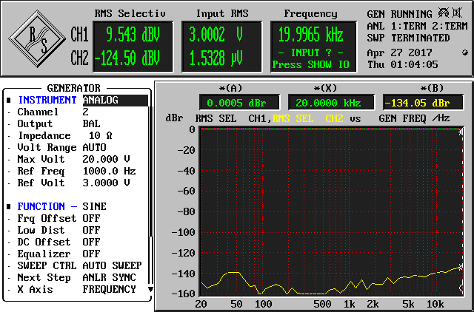Image resolution: width=474 pixels, height=312 pixels.
Task: Edit Ref Volt 3.0000 V field
Action: click(106, 183)
